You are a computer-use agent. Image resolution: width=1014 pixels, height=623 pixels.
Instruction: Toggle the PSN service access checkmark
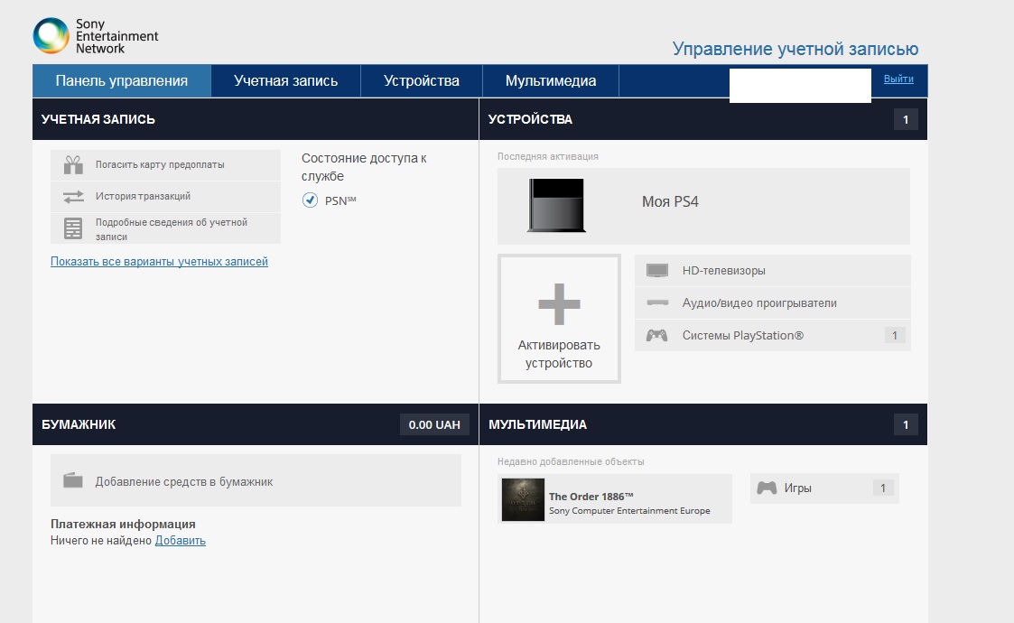tap(310, 200)
